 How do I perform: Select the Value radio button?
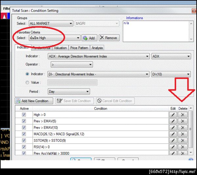coord(27,83)
